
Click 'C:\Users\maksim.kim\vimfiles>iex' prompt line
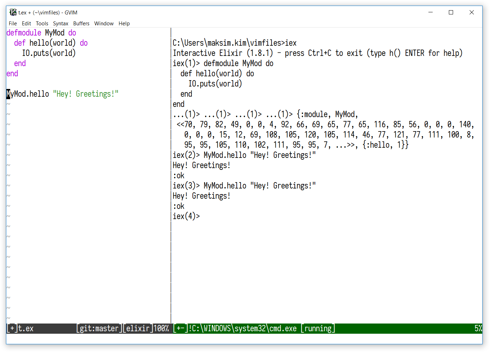point(235,43)
